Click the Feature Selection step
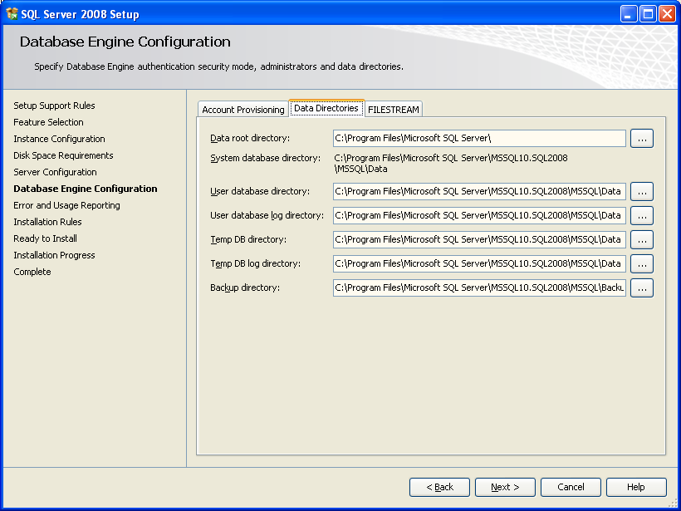This screenshot has width=681, height=511. tap(49, 122)
